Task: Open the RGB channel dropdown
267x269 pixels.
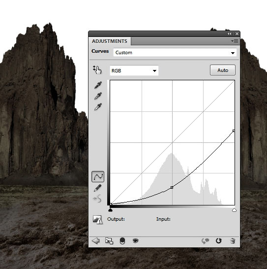Action: (134, 70)
